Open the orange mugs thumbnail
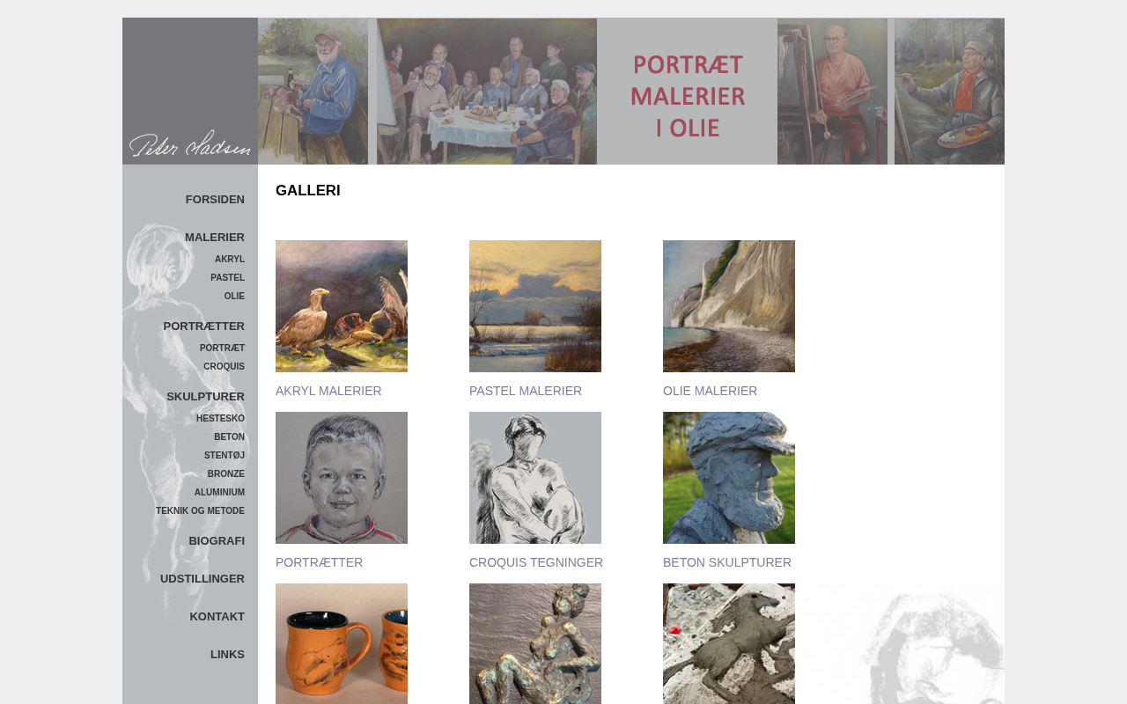The image size is (1127, 704). pyautogui.click(x=342, y=643)
